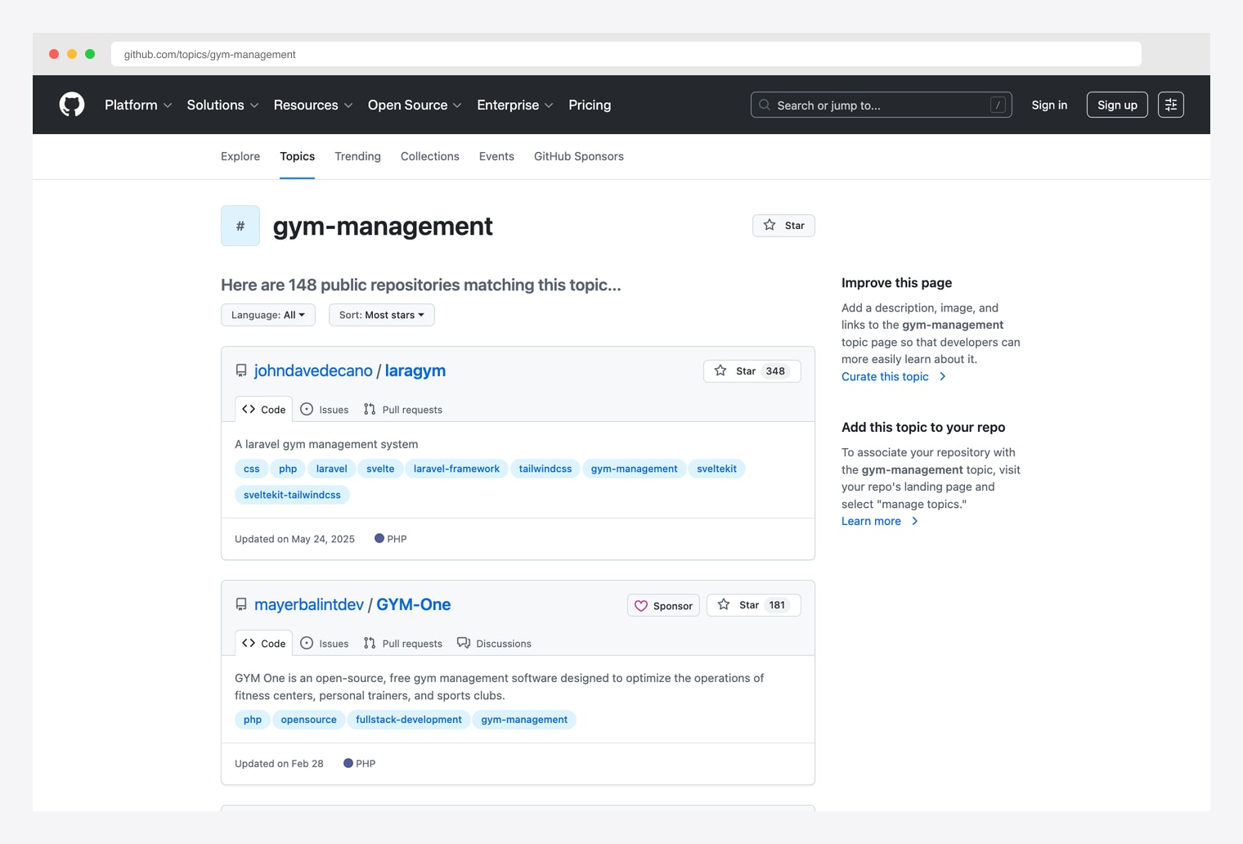Open the Events tab
The width and height of the screenshot is (1243, 844).
click(496, 156)
